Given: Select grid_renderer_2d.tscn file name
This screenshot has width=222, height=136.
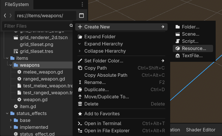Looking at the screenshot, I should pos(44,38).
